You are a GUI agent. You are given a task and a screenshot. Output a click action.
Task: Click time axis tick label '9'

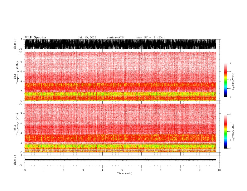click(200, 170)
